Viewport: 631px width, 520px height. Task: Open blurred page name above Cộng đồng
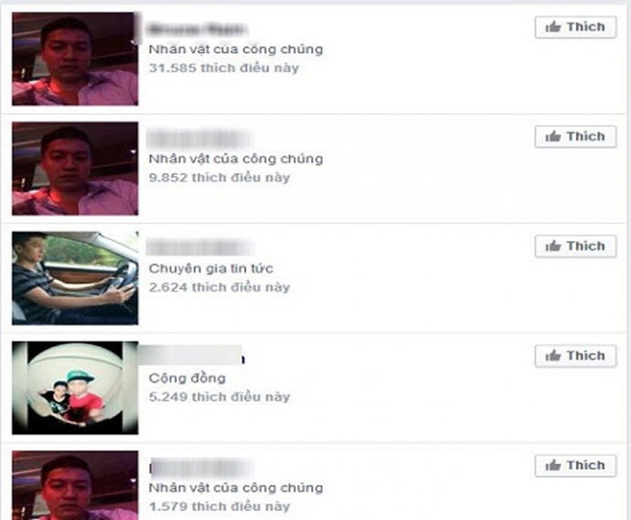[x=191, y=356]
